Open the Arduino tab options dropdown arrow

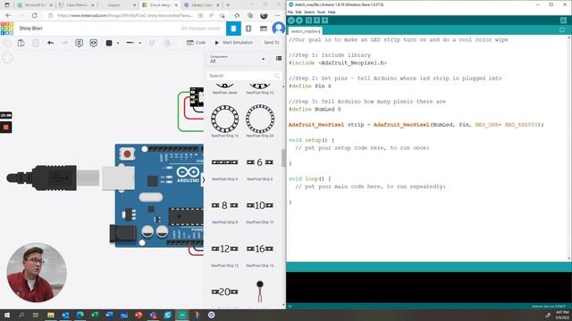point(562,30)
